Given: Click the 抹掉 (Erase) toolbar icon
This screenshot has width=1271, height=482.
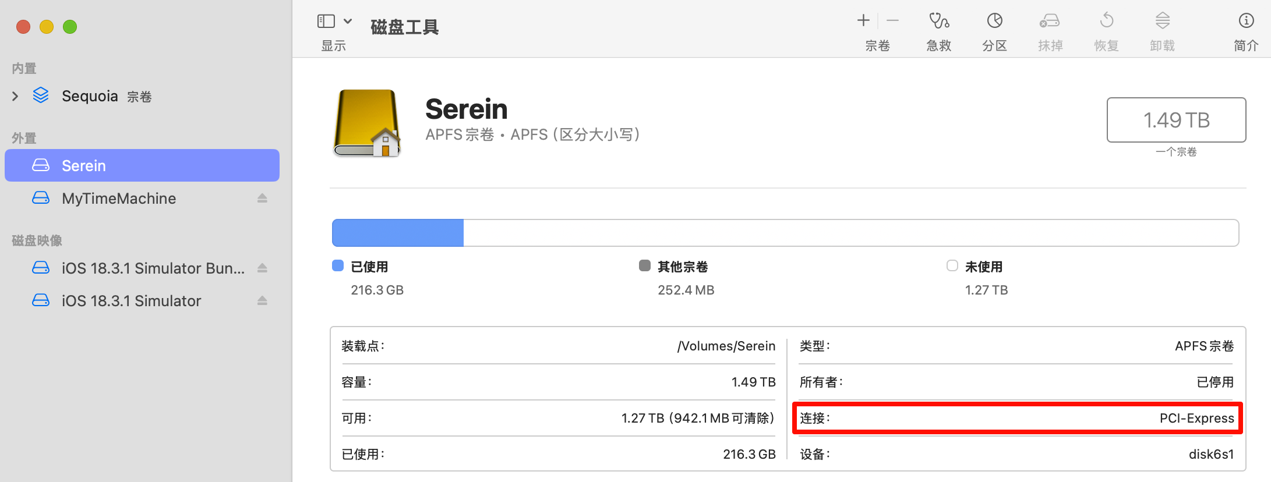Looking at the screenshot, I should [x=1049, y=29].
